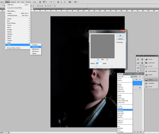Select the Hand tool in the top bar
The image size is (159, 134).
point(58,2)
